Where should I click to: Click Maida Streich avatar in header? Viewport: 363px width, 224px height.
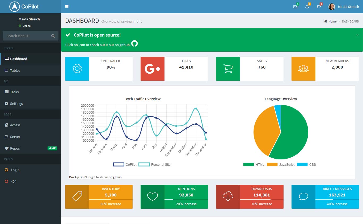point(332,7)
